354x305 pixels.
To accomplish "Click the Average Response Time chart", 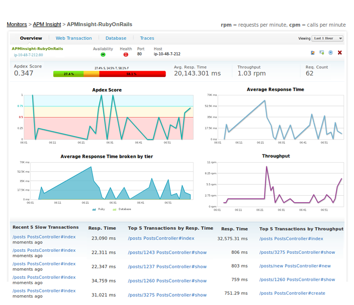I will pos(280,117).
